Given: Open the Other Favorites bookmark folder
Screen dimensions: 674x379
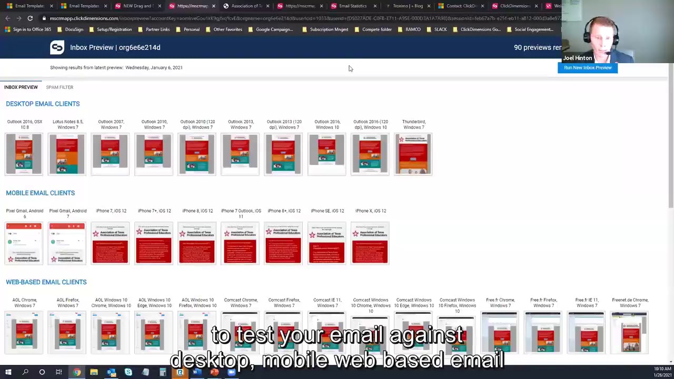Looking at the screenshot, I should pyautogui.click(x=224, y=29).
